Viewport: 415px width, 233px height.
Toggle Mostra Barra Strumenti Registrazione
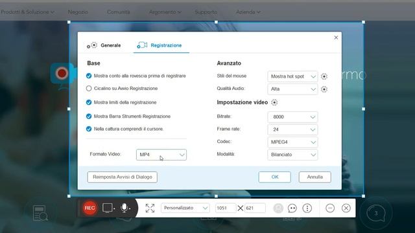(x=89, y=116)
